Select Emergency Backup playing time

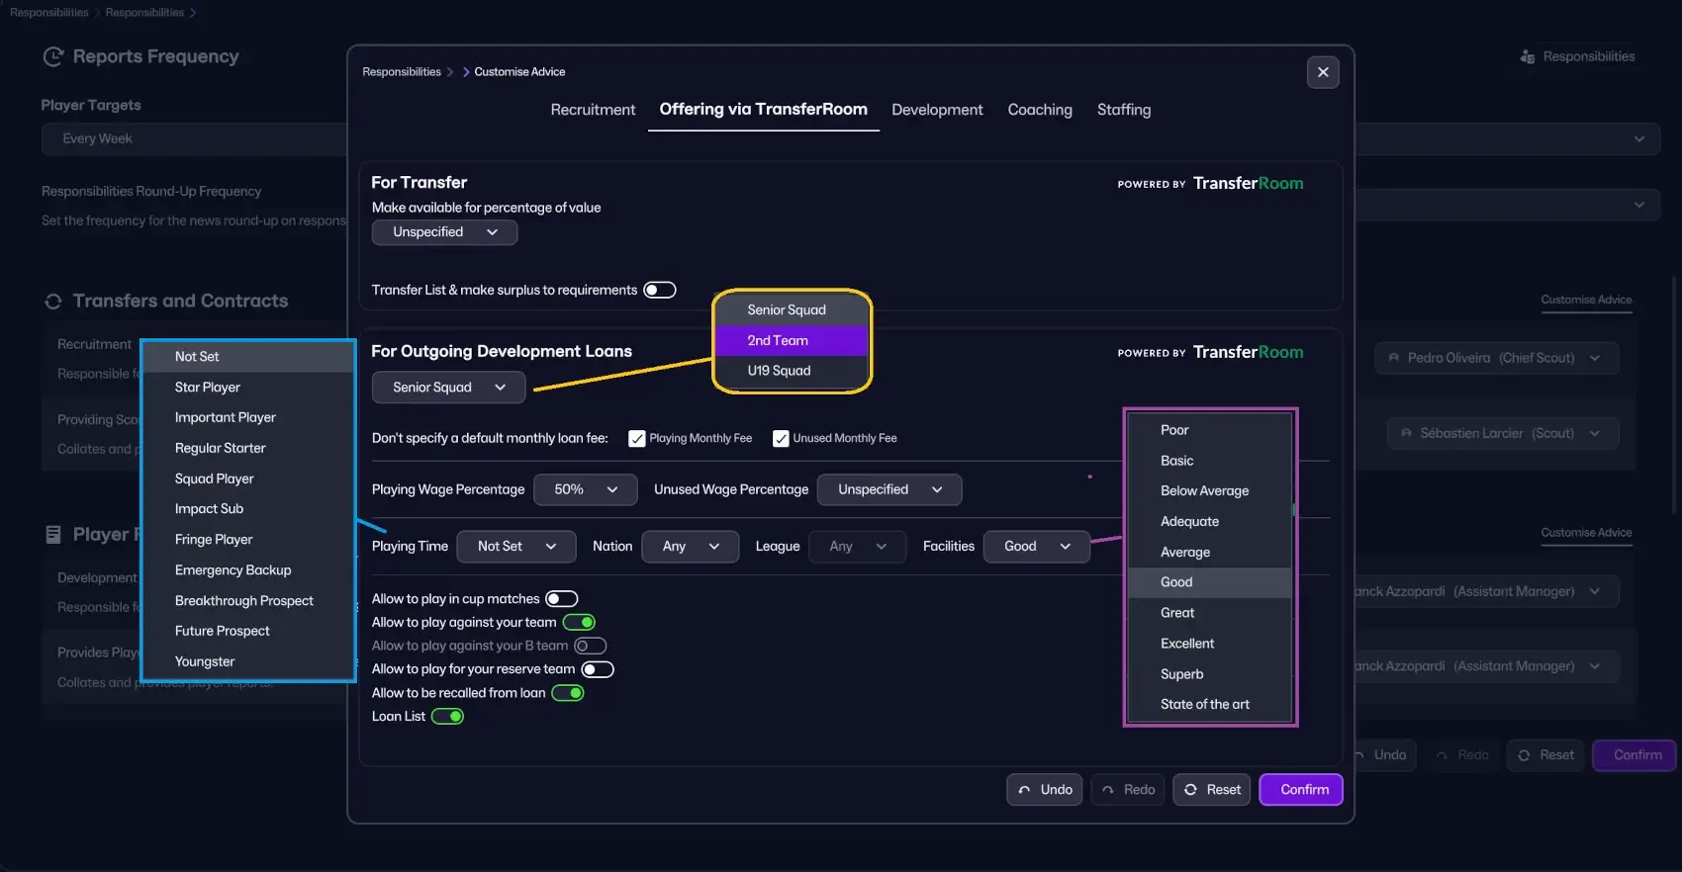pos(248,570)
